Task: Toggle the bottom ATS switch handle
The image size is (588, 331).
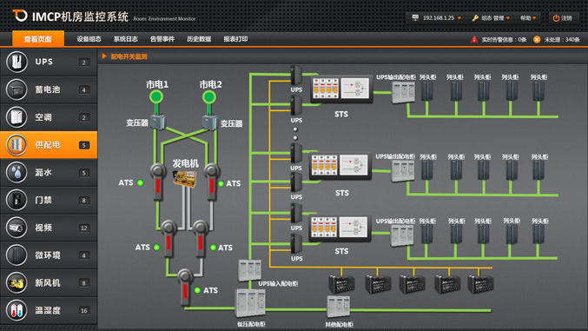Action: tap(184, 288)
